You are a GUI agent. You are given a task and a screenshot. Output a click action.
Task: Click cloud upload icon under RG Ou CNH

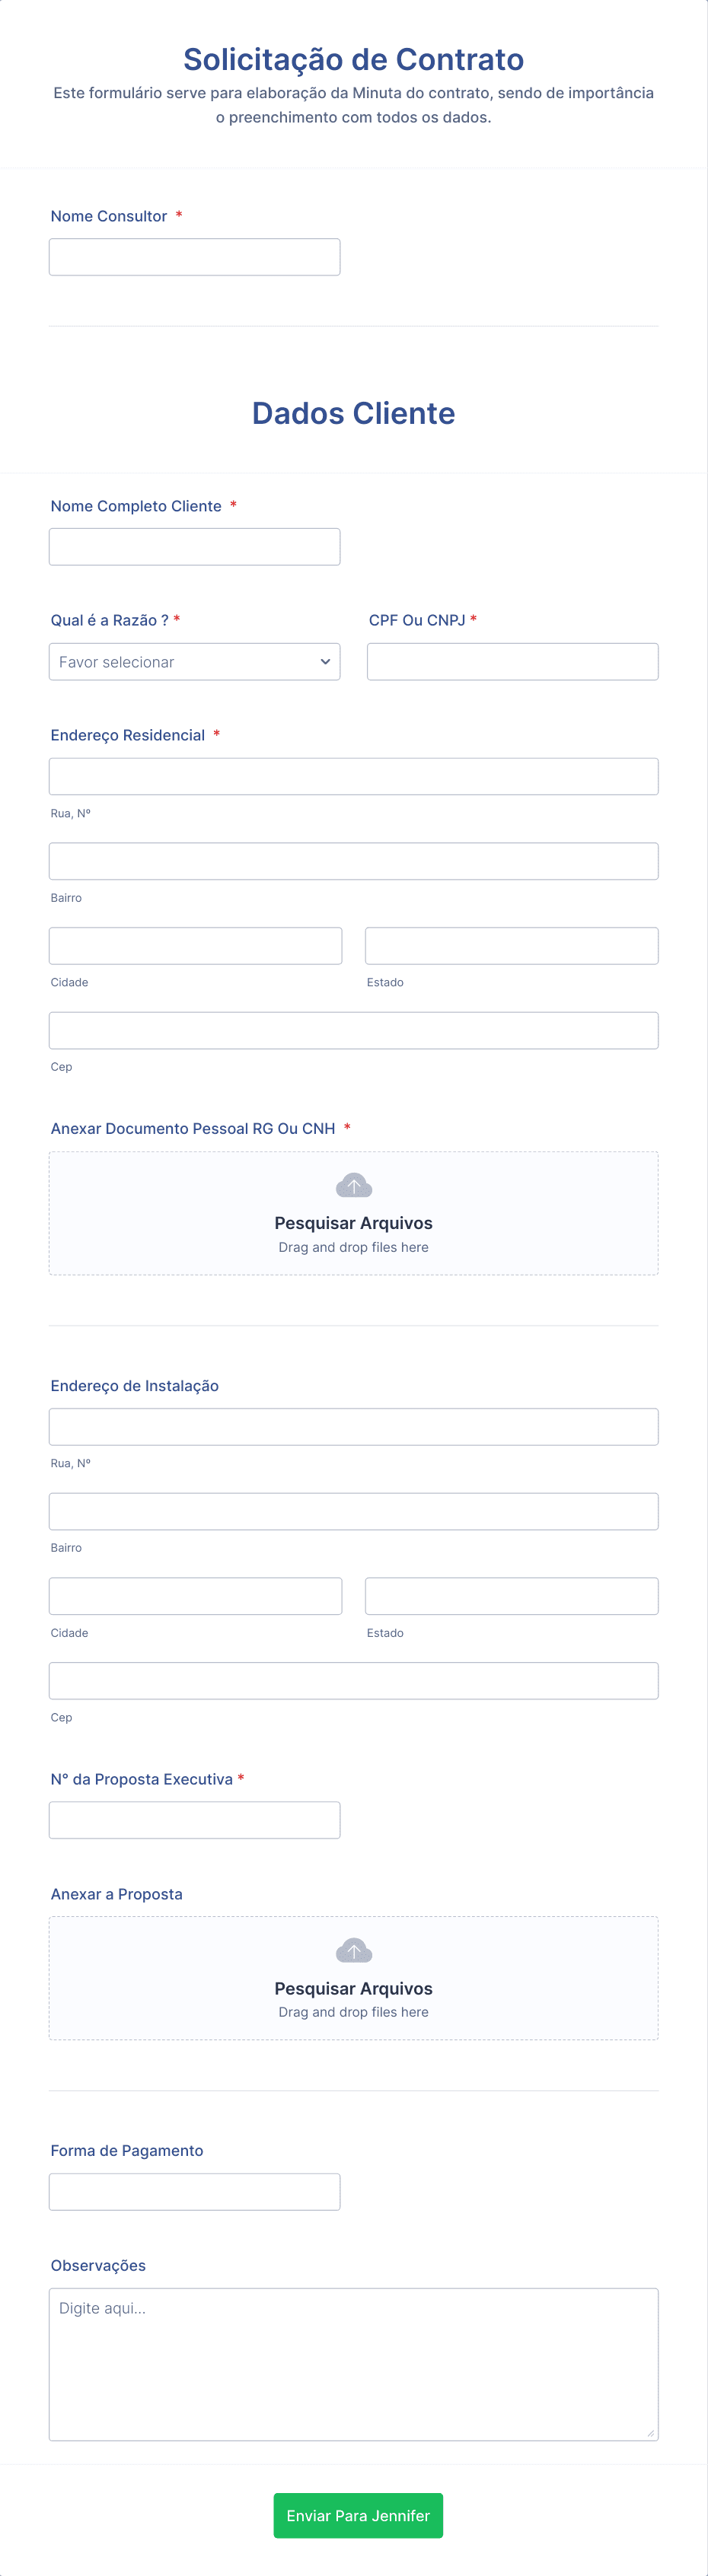pyautogui.click(x=354, y=1185)
